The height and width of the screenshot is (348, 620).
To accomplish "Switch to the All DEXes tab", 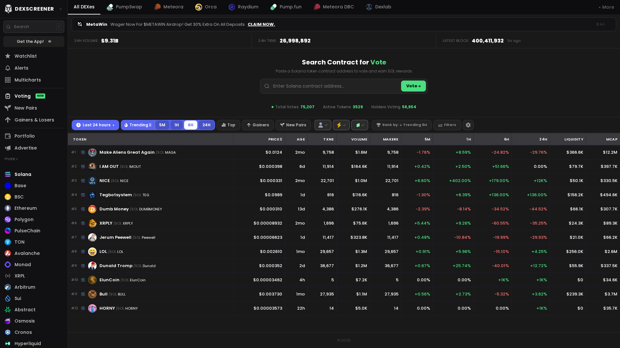I will click(x=84, y=7).
